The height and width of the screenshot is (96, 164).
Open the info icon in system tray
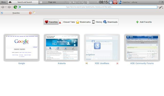coord(66,2)
